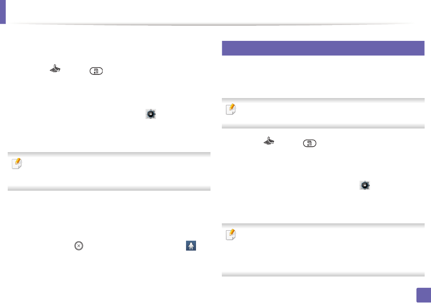This screenshot has height=306, width=431.
Task: Click the wide purple section header bar
Action: tap(323, 48)
